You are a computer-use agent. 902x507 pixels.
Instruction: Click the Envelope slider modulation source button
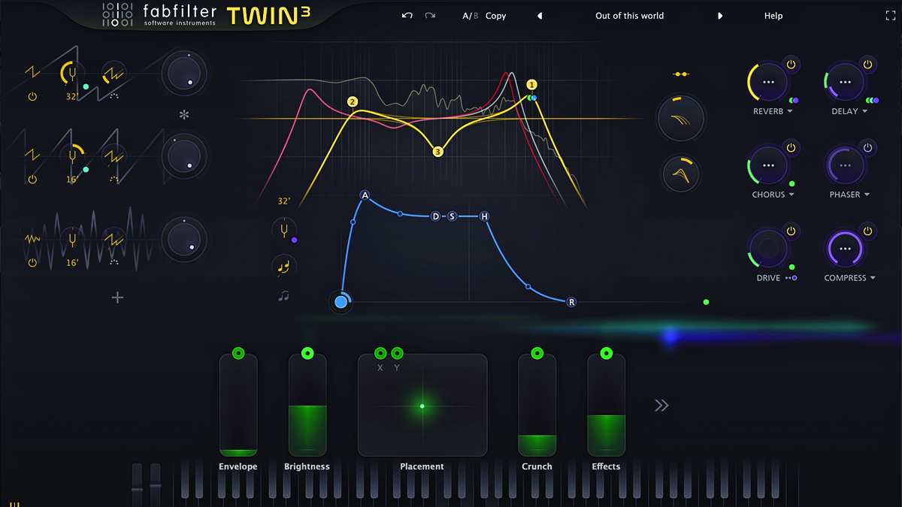pyautogui.click(x=238, y=353)
